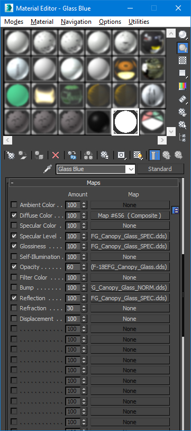Enable the Ambient Color map checkbox

pyautogui.click(x=14, y=205)
